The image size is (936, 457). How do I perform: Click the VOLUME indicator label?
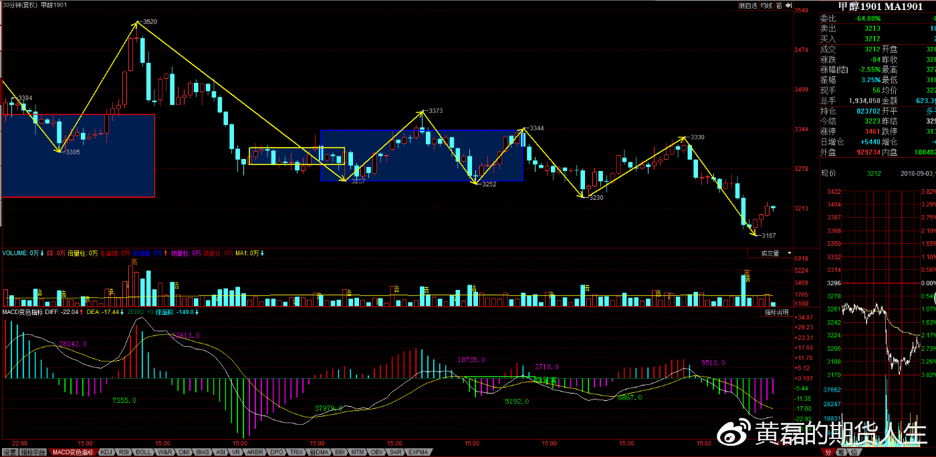(x=20, y=254)
